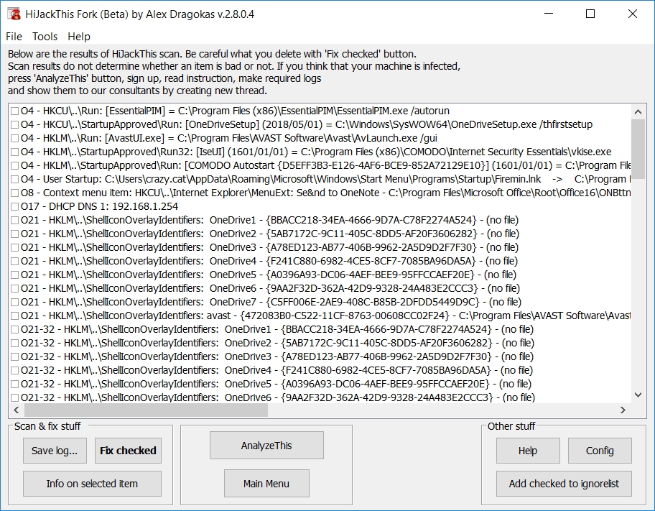Click the horizontal scrollbar right arrow
Viewport: 655px width, 511px height.
pos(623,410)
